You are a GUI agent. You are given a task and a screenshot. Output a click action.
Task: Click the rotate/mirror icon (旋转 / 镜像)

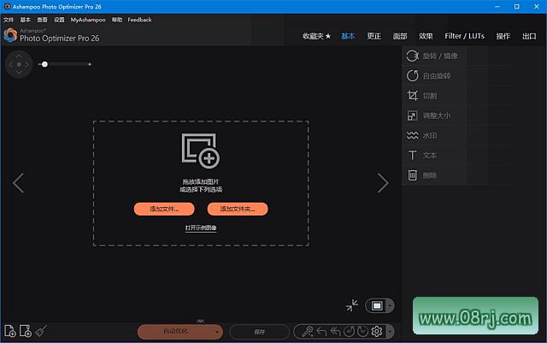(413, 56)
